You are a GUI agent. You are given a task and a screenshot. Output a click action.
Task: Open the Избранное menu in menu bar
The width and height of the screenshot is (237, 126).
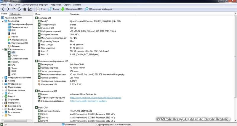pyautogui.click(x=56, y=5)
